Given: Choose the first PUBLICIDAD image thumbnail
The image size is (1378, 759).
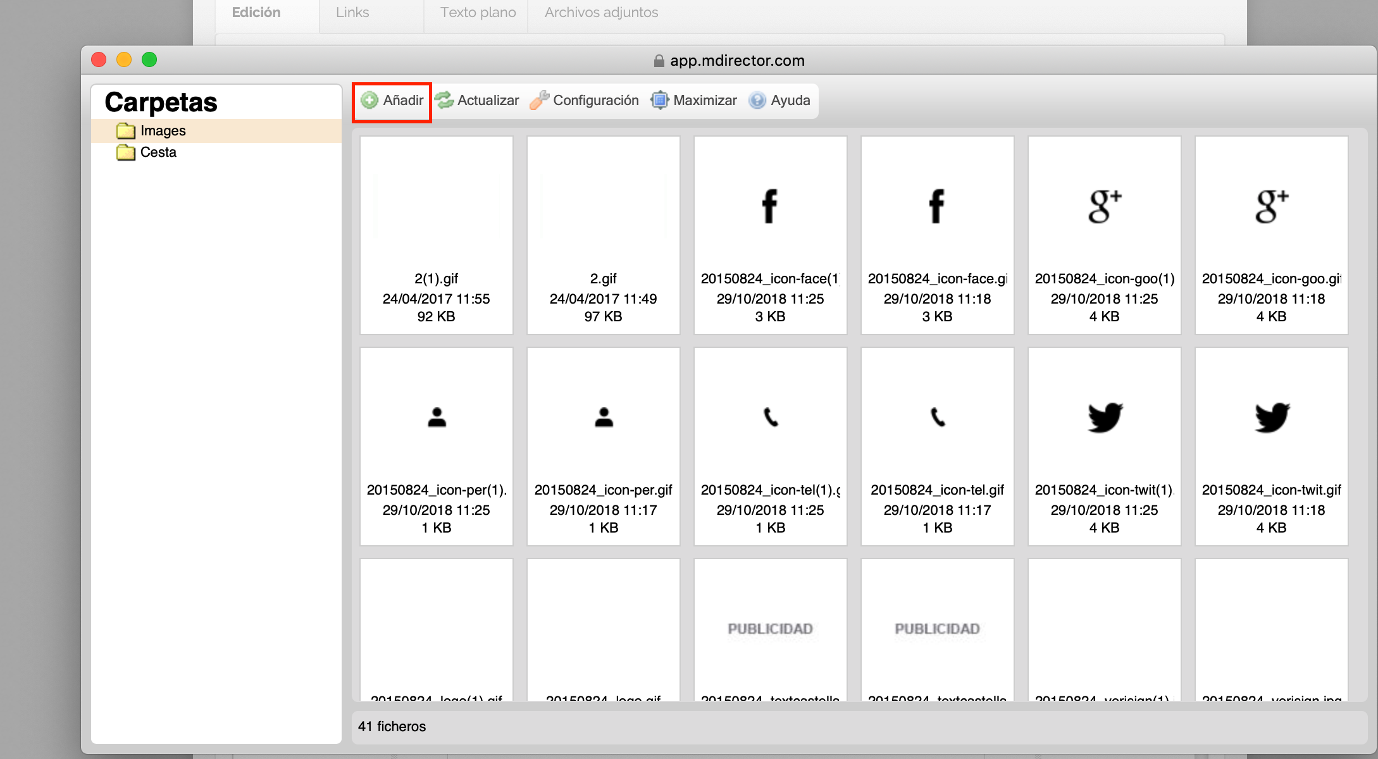Looking at the screenshot, I should pyautogui.click(x=770, y=629).
